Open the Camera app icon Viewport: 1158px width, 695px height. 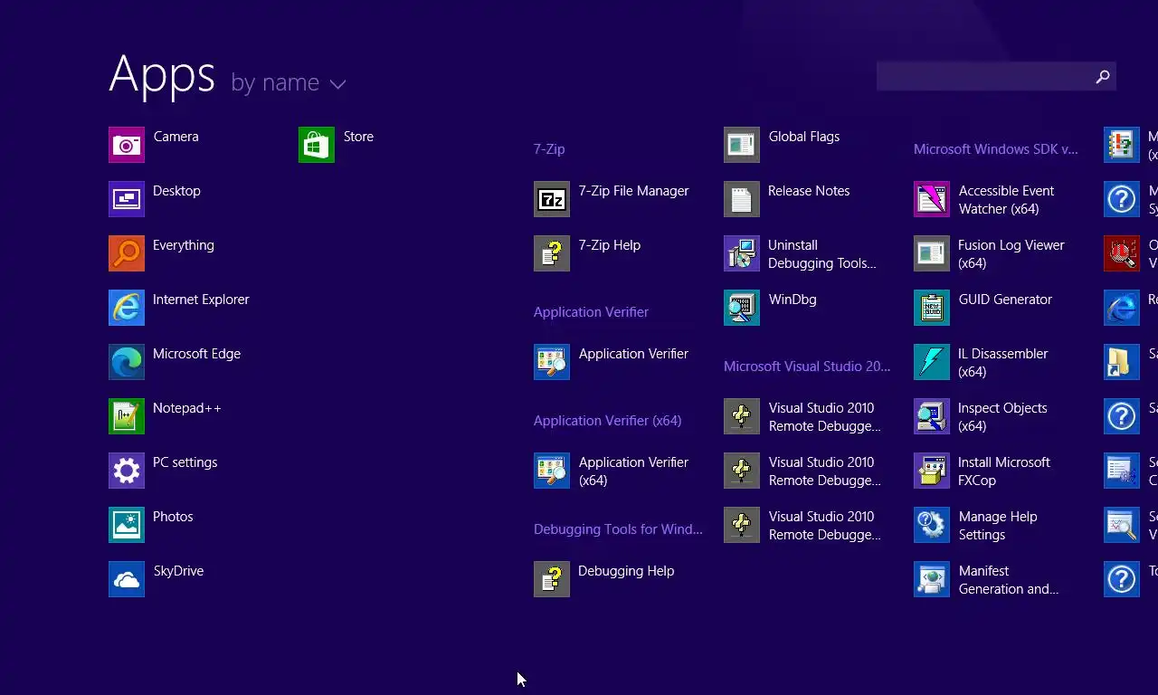pyautogui.click(x=127, y=145)
